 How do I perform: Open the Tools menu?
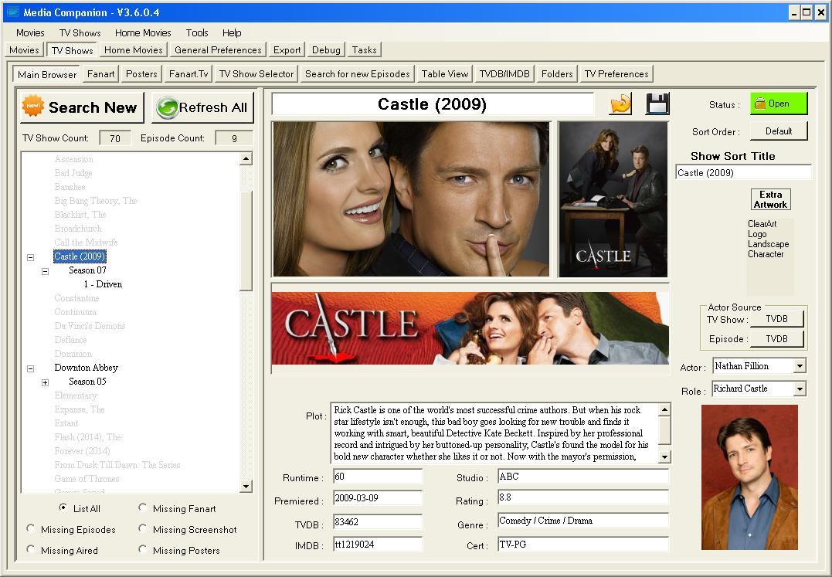(197, 33)
